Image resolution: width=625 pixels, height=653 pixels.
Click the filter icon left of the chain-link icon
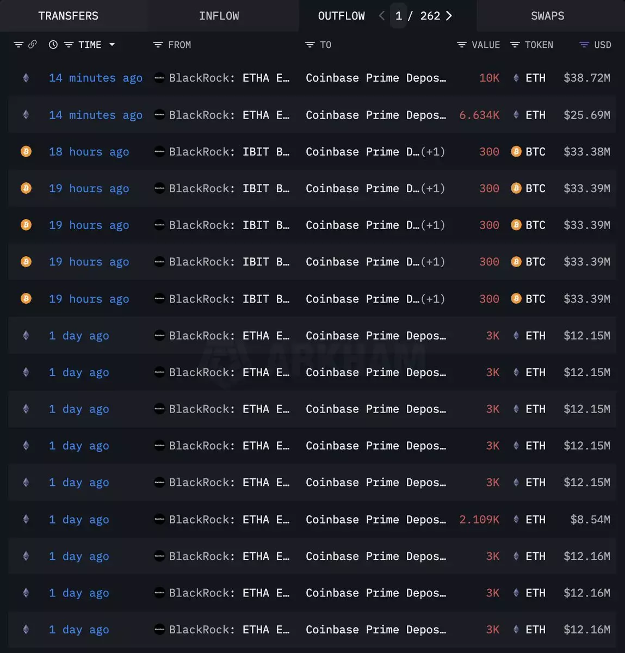coord(18,45)
